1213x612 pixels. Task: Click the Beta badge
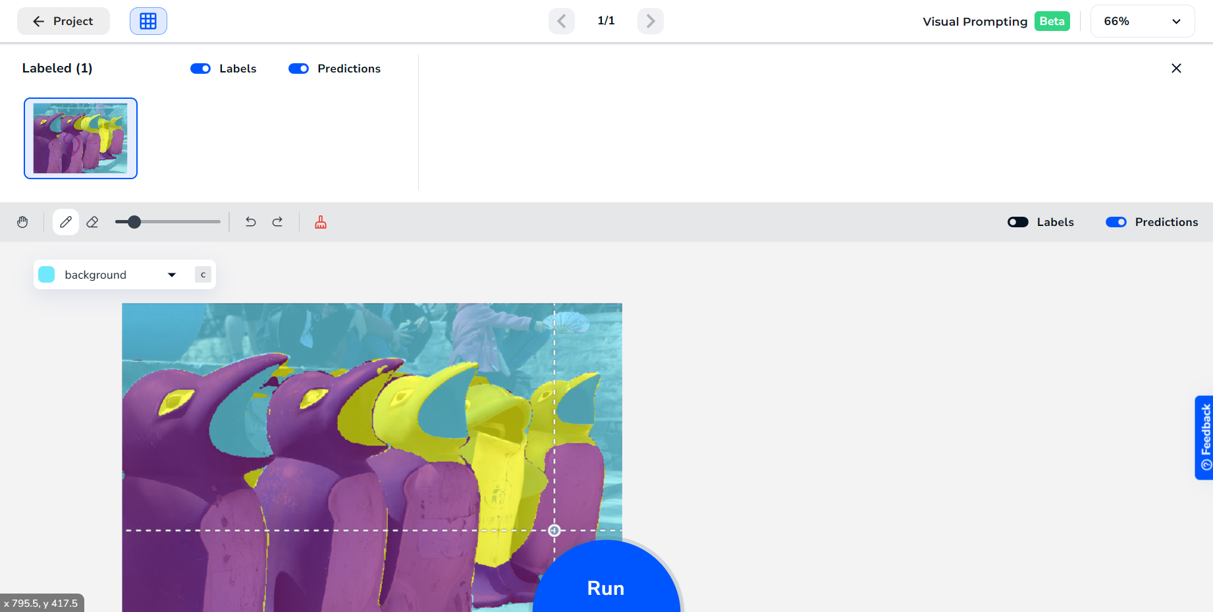(1052, 21)
